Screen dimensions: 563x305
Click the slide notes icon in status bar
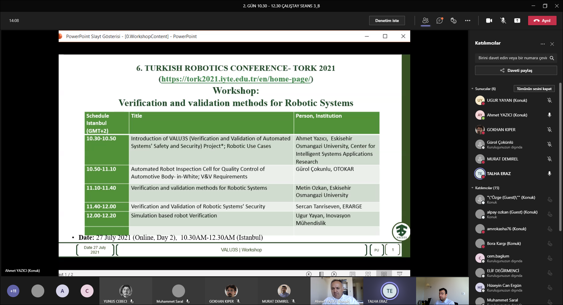pos(321,274)
